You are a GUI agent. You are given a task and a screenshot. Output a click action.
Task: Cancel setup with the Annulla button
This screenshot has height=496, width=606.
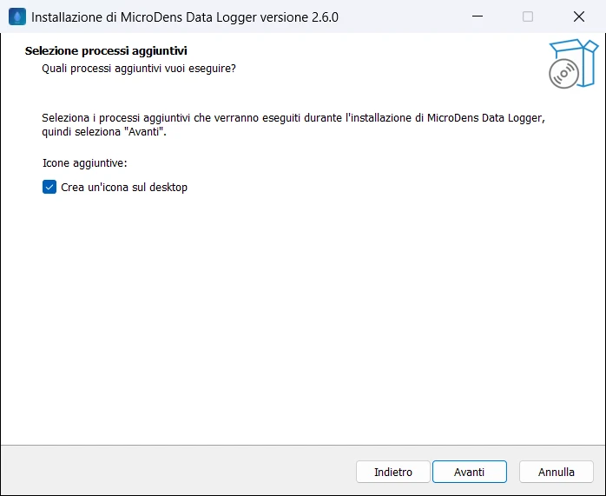pos(557,472)
